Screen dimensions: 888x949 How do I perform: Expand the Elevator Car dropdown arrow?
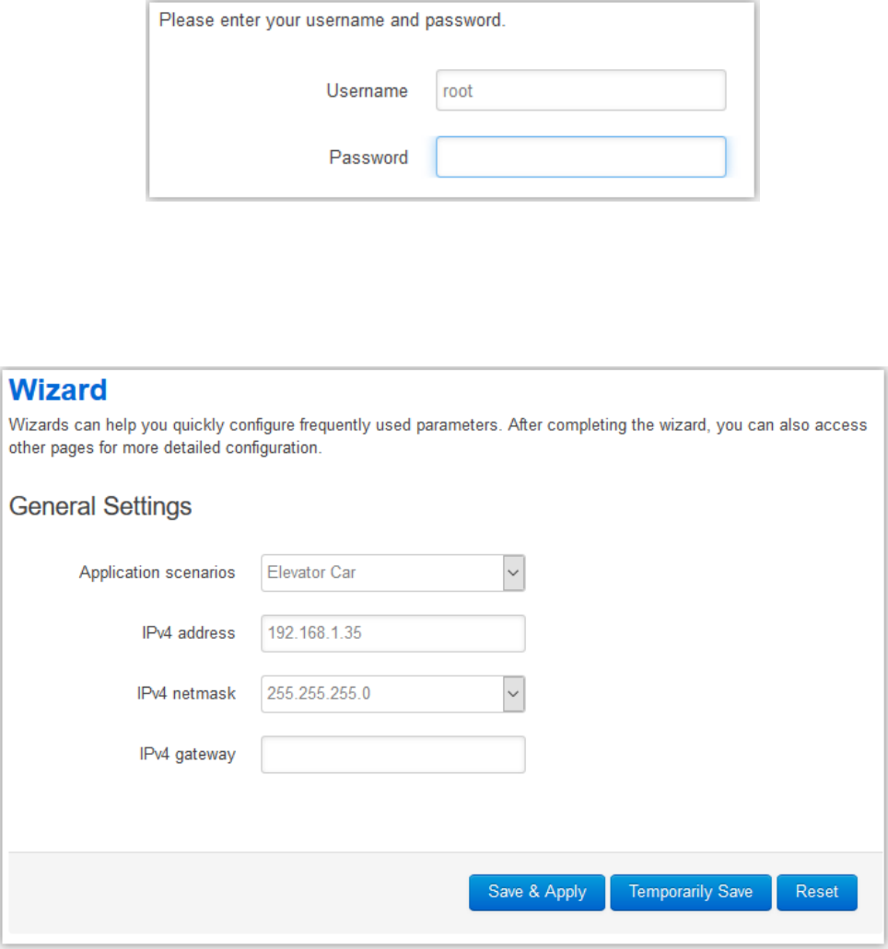click(x=514, y=573)
